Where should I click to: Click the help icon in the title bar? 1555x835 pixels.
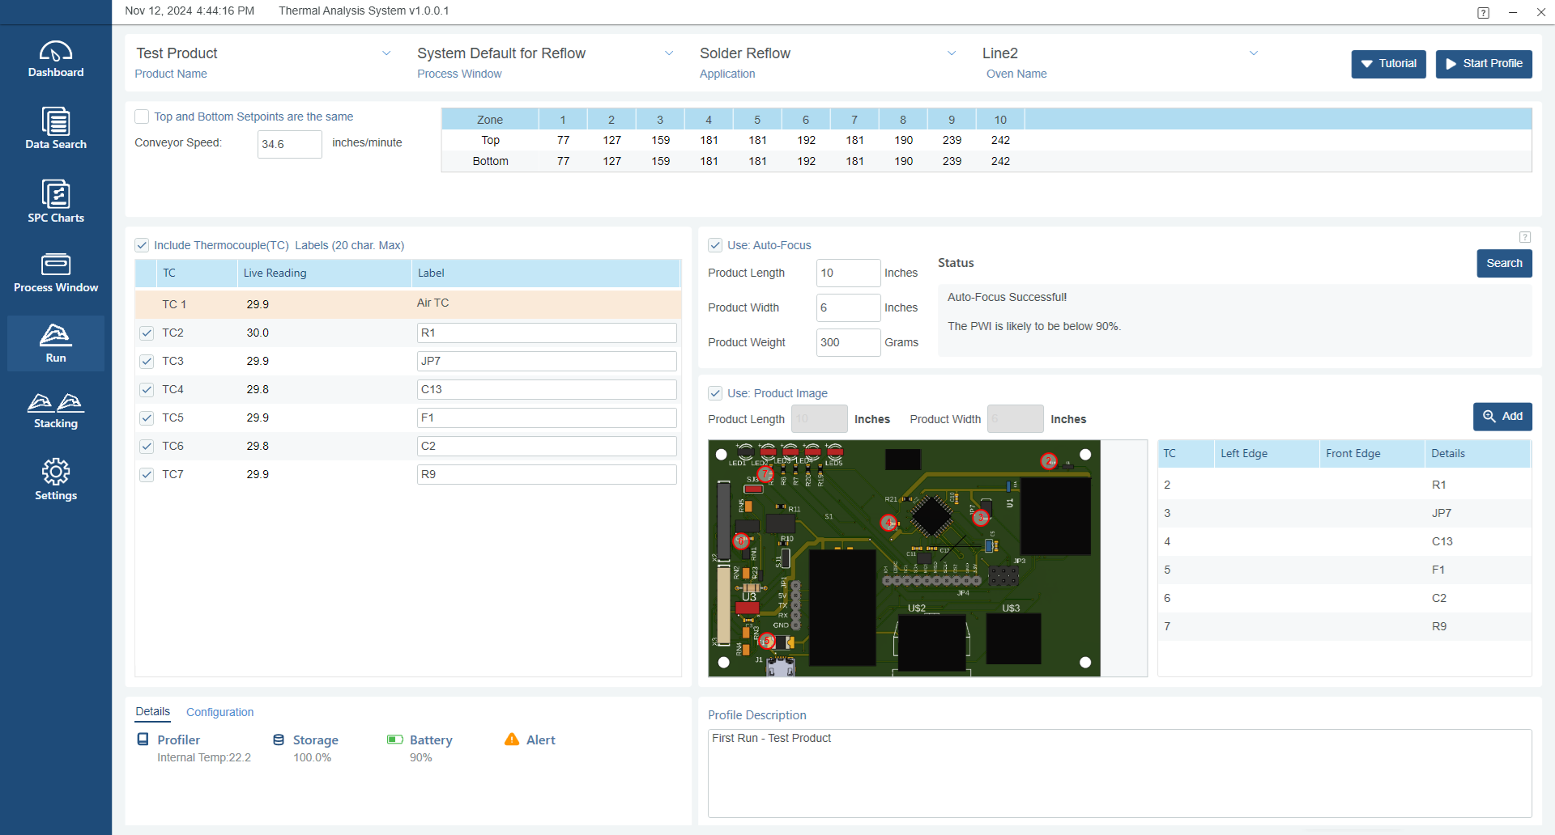1483,12
